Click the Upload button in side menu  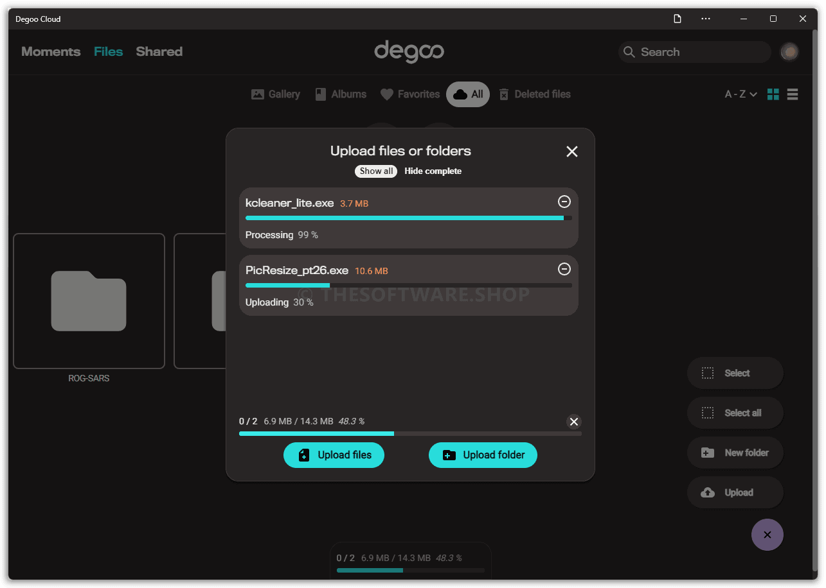(735, 492)
